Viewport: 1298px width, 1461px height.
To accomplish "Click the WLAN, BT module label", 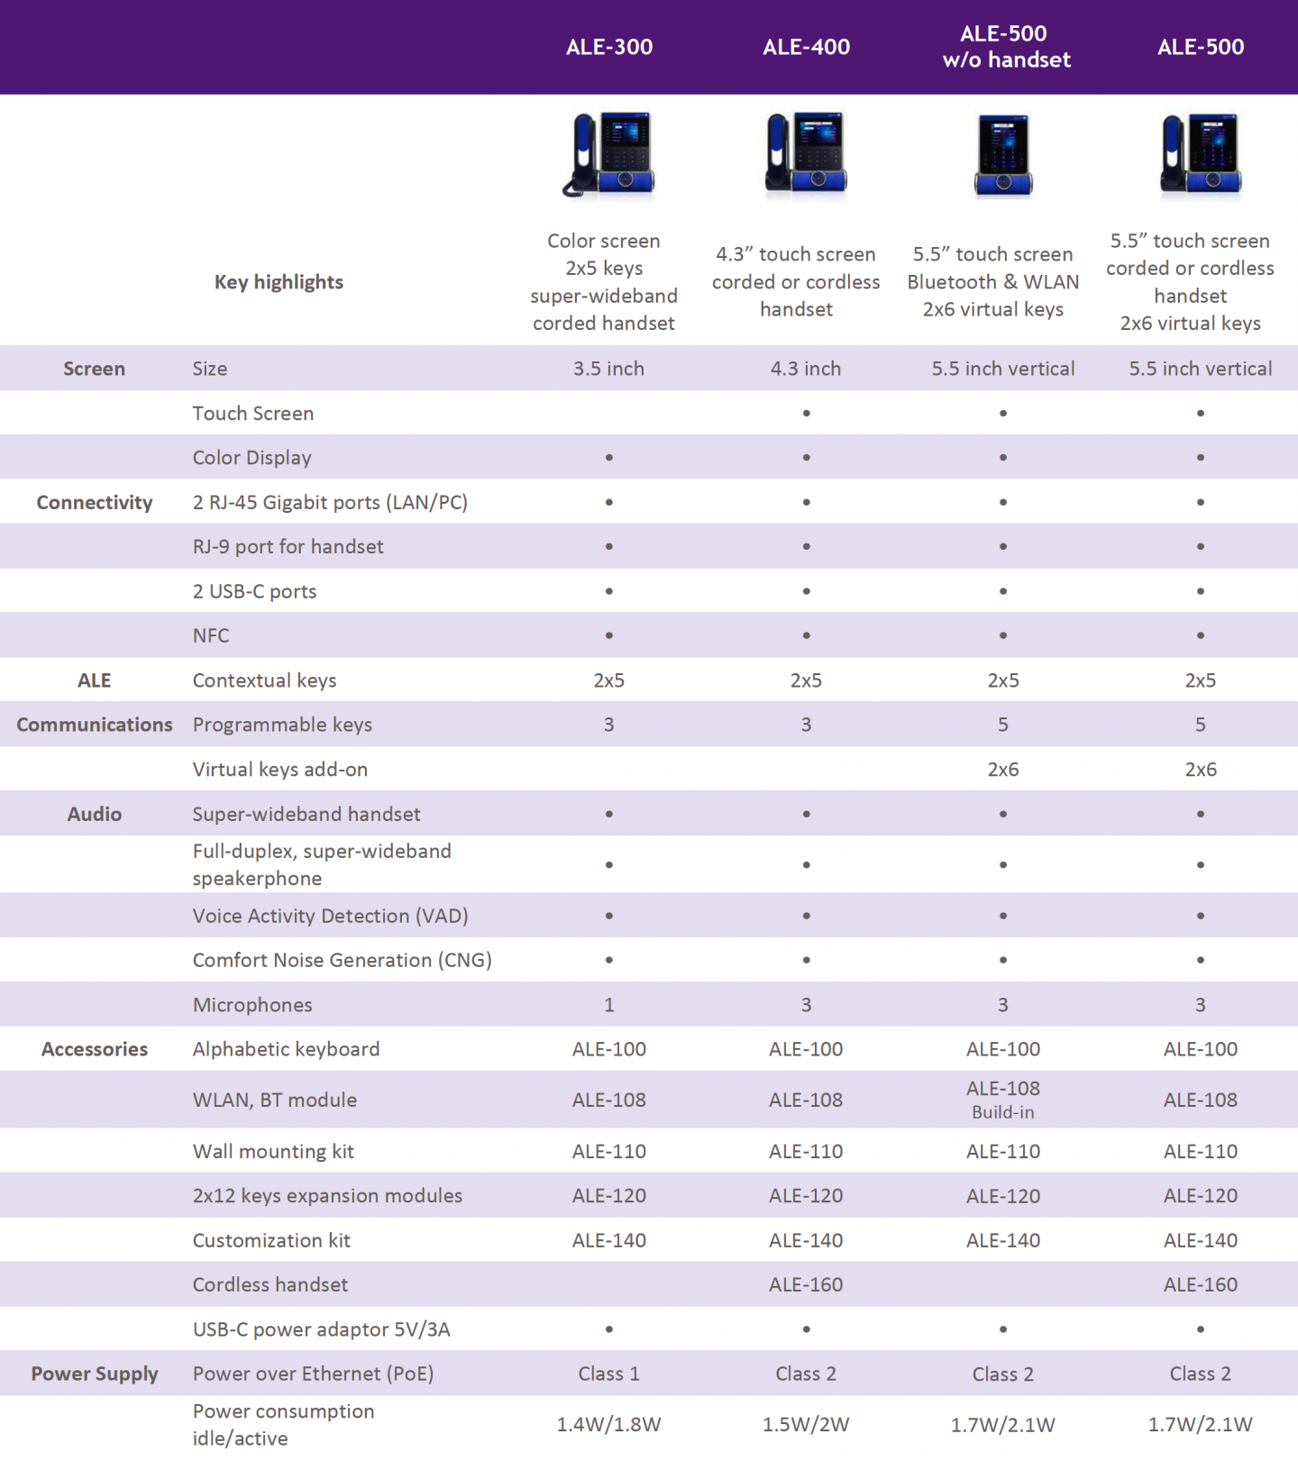I will [274, 1100].
